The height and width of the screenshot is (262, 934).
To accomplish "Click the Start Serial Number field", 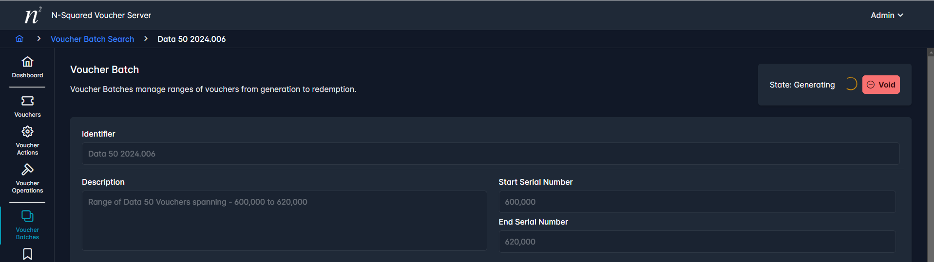I will (697, 202).
